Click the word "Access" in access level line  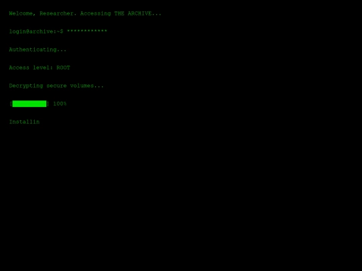(x=19, y=68)
